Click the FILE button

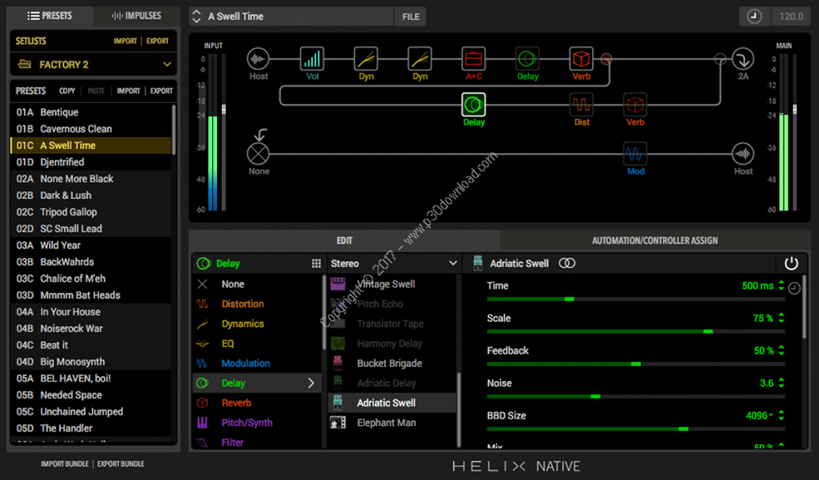click(x=410, y=16)
